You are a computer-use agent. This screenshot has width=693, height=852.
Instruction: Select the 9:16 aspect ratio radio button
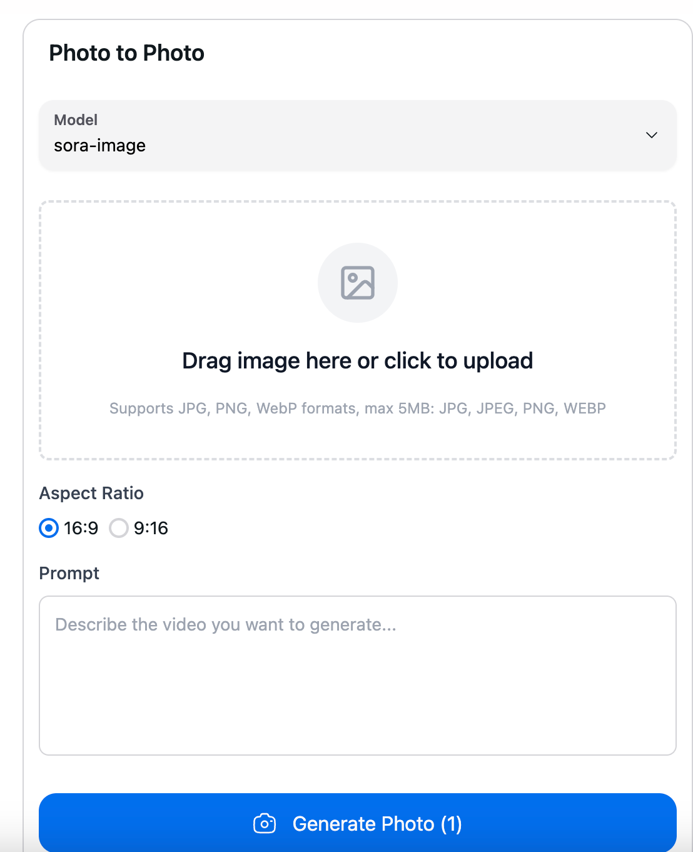pos(119,528)
